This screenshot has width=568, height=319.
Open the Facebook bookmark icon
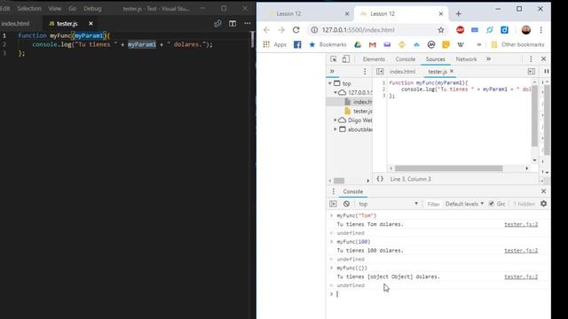(297, 44)
